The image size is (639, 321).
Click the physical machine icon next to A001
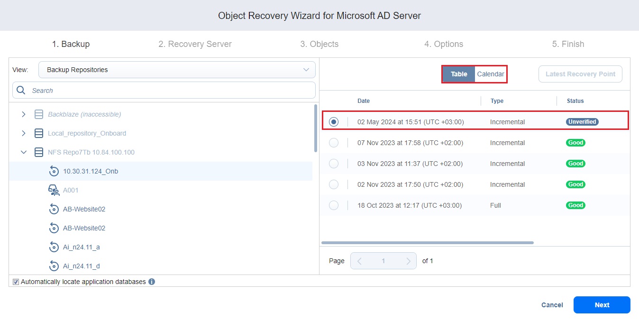(x=54, y=190)
